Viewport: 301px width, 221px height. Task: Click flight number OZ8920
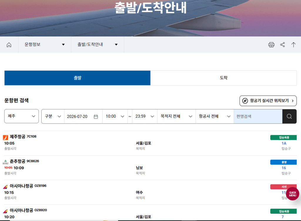[41, 210]
